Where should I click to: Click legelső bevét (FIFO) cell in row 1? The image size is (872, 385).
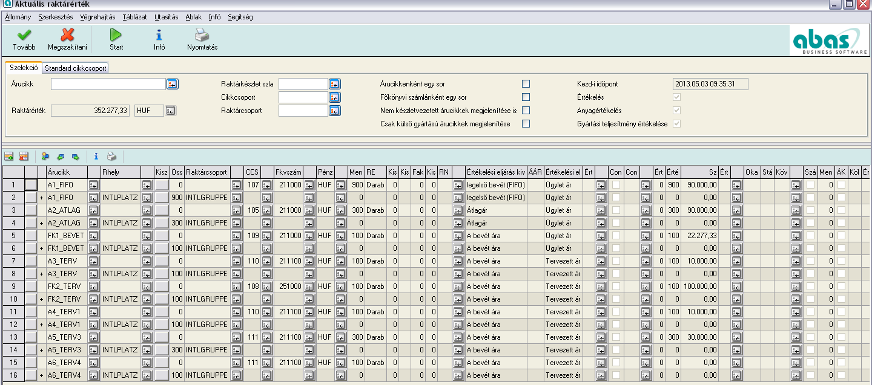pyautogui.click(x=496, y=184)
